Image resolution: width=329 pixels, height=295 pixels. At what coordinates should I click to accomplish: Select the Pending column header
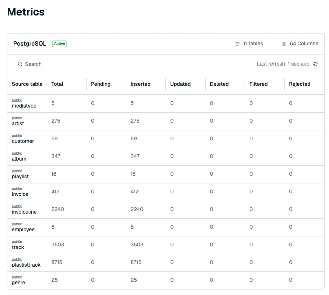[x=101, y=84]
